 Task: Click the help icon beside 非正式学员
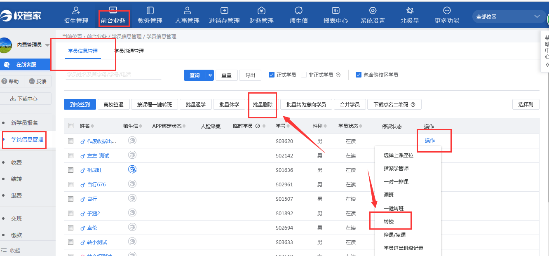pos(338,75)
